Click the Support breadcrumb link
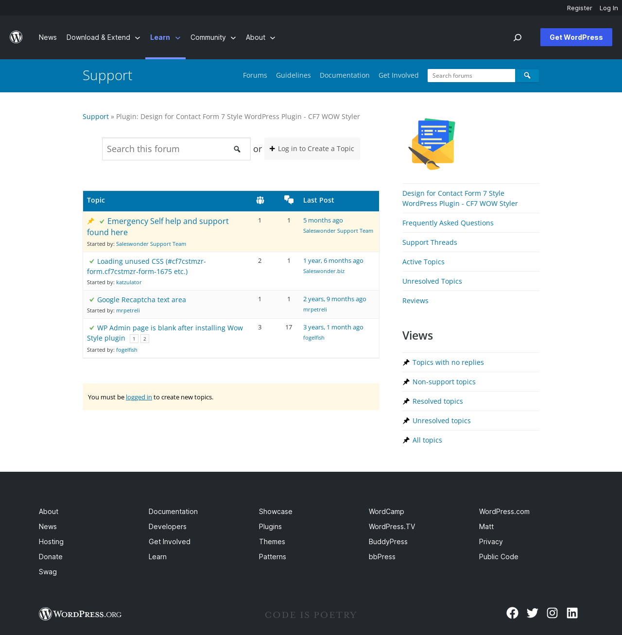Screen dimensions: 622x635 point(96,117)
